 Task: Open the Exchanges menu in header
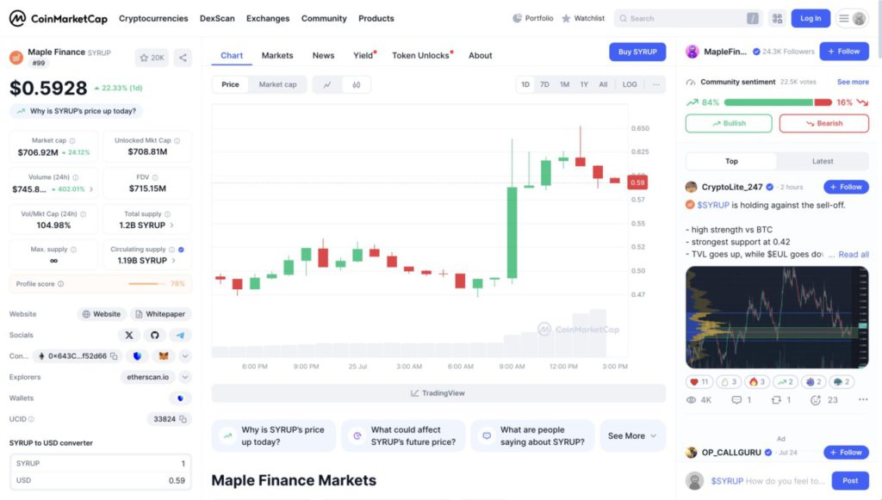pos(268,18)
